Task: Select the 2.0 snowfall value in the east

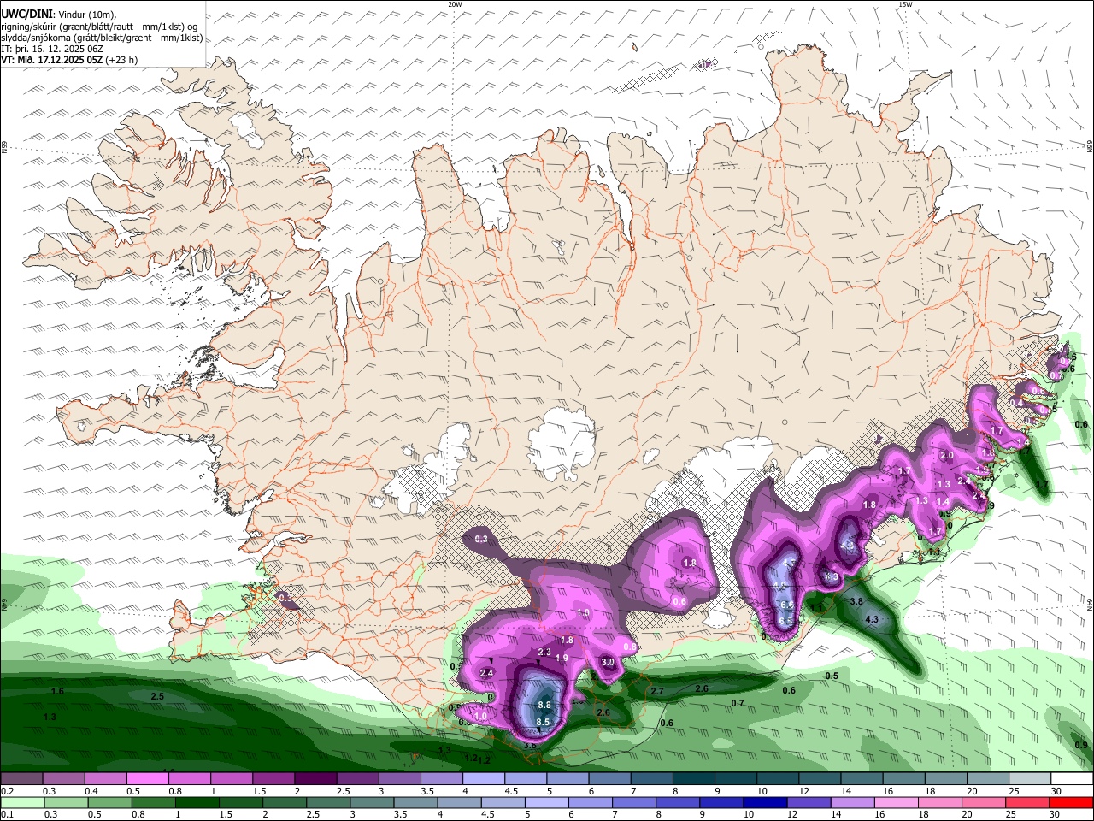Action: (x=947, y=456)
